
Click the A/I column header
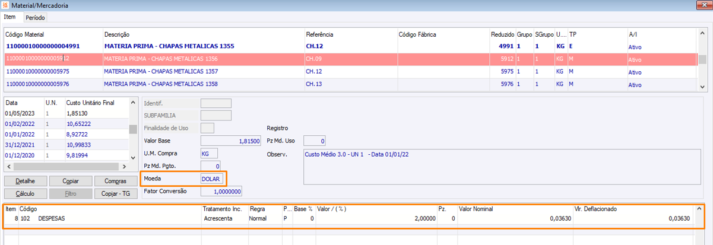pos(632,34)
